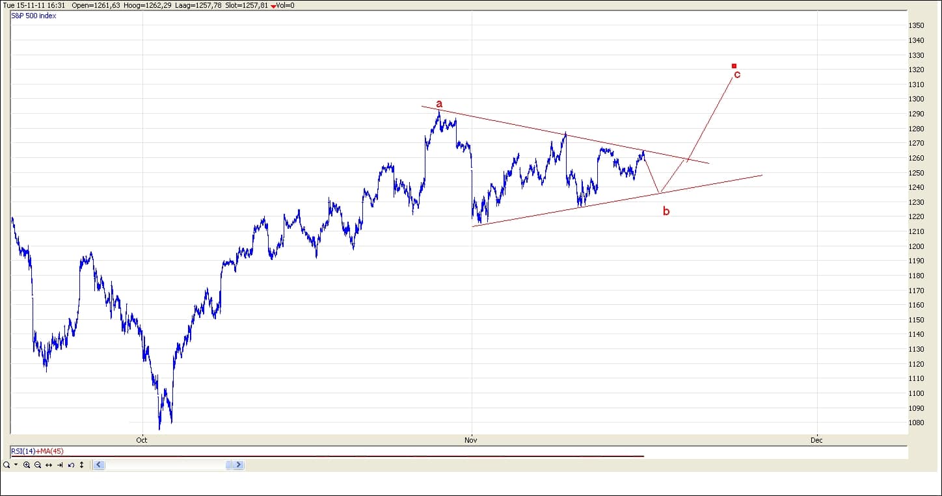Click the red square marker above wave c
The width and height of the screenshot is (942, 496).
pos(734,66)
